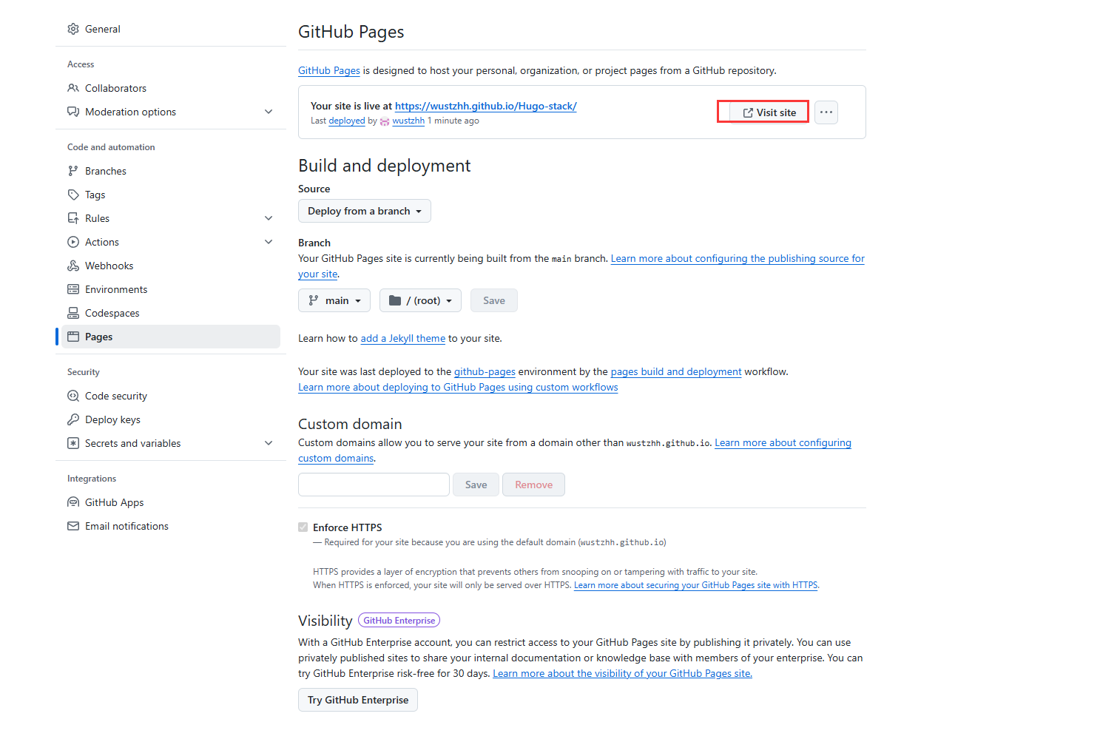Toggle the Enforce HTTPS checkbox
The image size is (1100, 739).
pos(303,527)
